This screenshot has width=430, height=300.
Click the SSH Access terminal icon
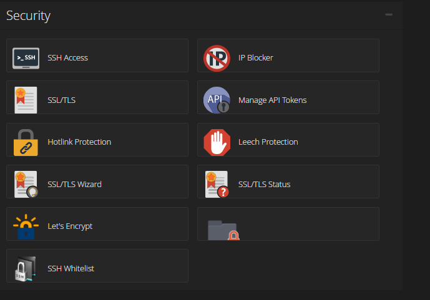(26, 58)
